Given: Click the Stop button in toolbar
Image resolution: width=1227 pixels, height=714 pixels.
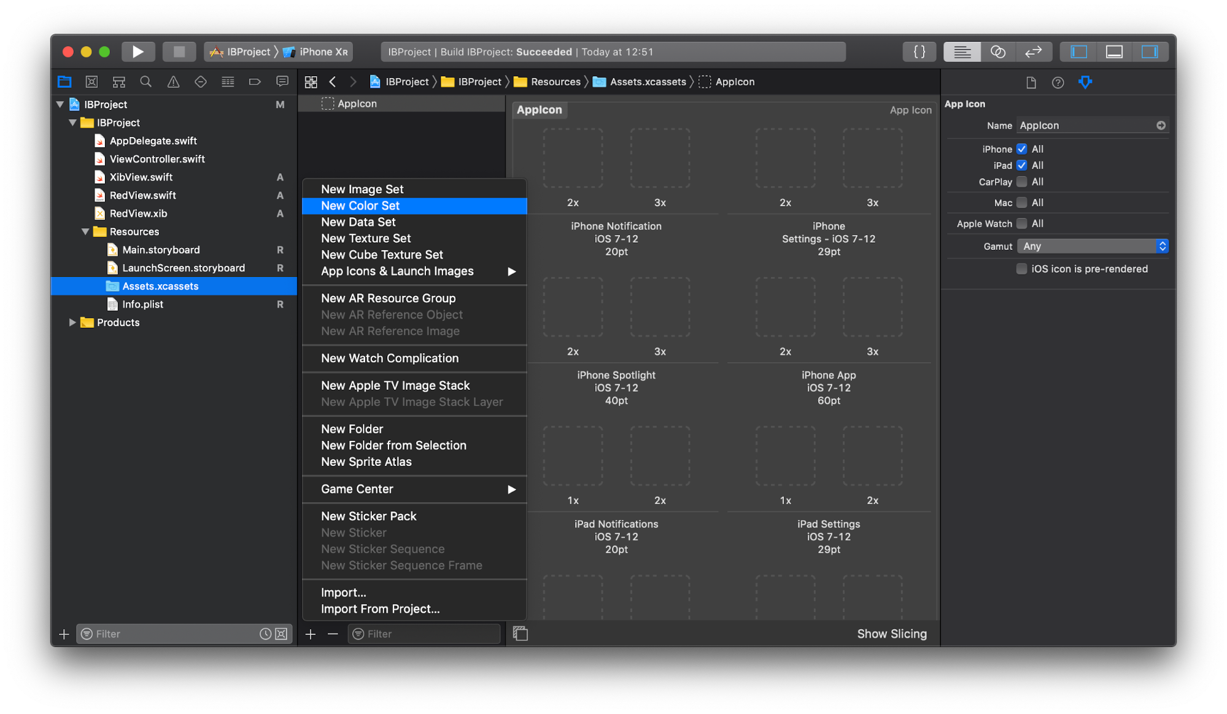Looking at the screenshot, I should point(179,52).
